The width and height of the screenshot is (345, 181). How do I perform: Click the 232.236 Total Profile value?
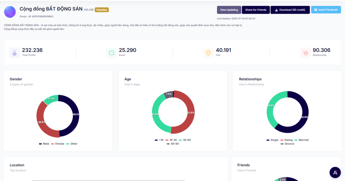coord(32,50)
